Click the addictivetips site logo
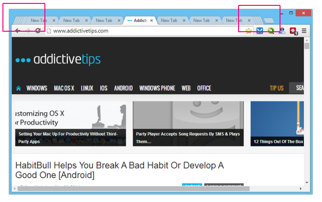 [58, 60]
